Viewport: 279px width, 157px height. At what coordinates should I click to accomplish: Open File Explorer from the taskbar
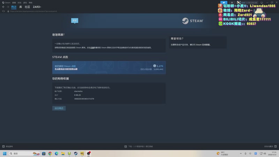coord(63,154)
